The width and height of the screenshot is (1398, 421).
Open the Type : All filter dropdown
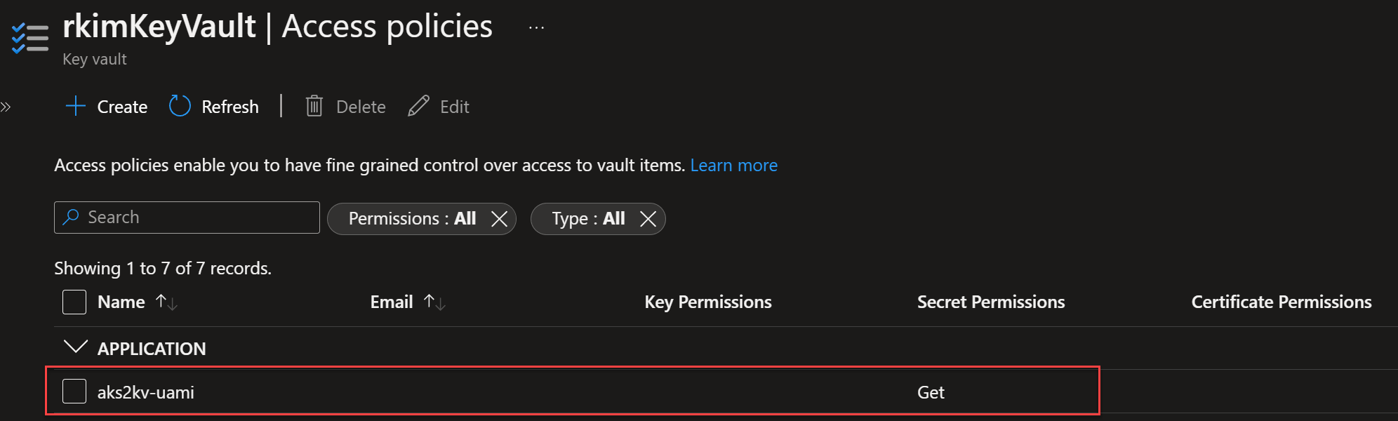tap(586, 219)
